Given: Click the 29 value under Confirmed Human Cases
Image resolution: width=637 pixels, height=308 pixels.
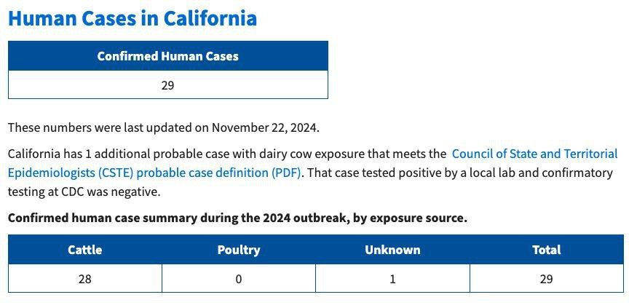Looking at the screenshot, I should pyautogui.click(x=167, y=85).
